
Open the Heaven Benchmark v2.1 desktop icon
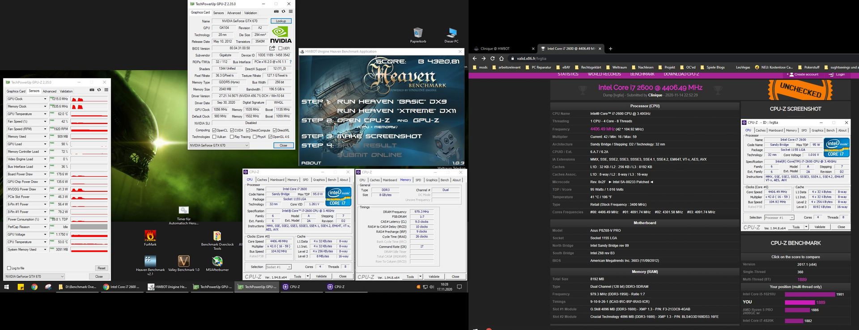click(x=150, y=265)
